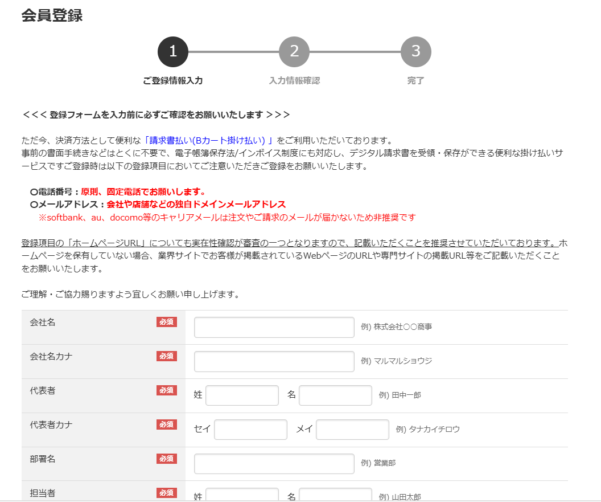
Task: Click the '名' label in the 代表者 row
Action: (291, 394)
